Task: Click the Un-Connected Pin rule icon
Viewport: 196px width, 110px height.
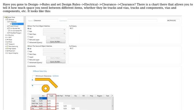Action: pos(9,31)
